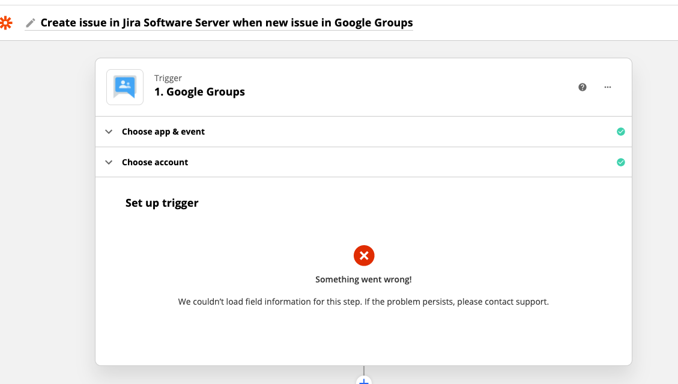Click the green checkmark for Choose app & event
The height and width of the screenshot is (384, 678).
coord(621,132)
